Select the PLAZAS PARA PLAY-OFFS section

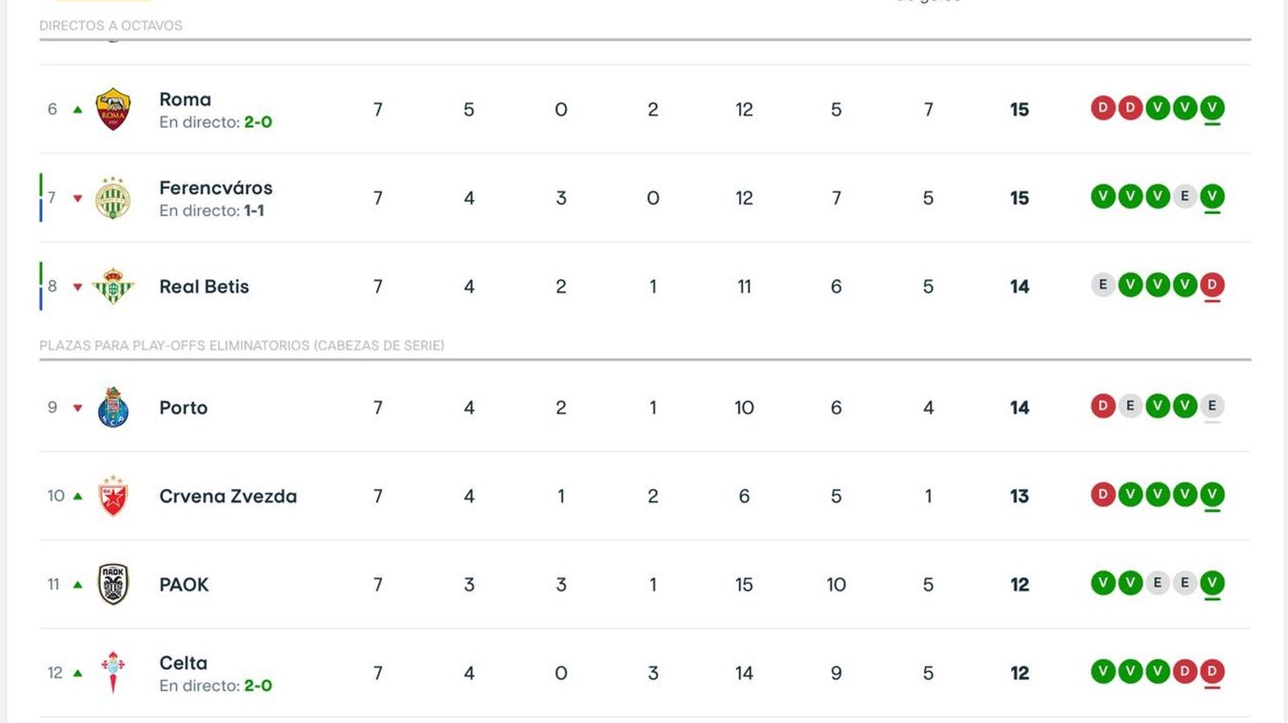[x=242, y=345]
